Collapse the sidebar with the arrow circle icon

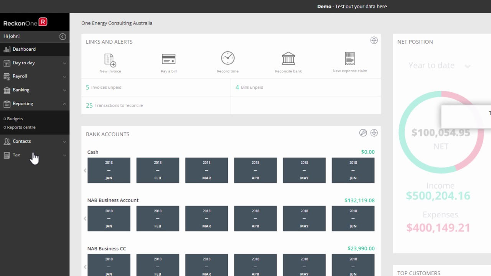(x=63, y=36)
